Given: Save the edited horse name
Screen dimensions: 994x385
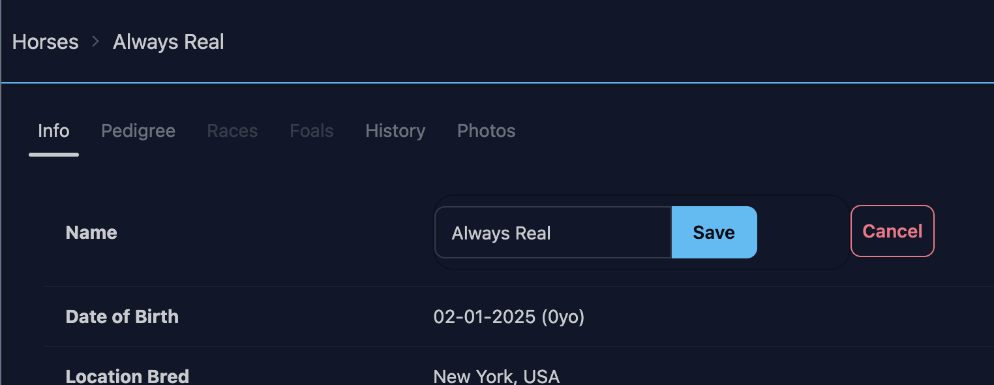Looking at the screenshot, I should coord(714,233).
